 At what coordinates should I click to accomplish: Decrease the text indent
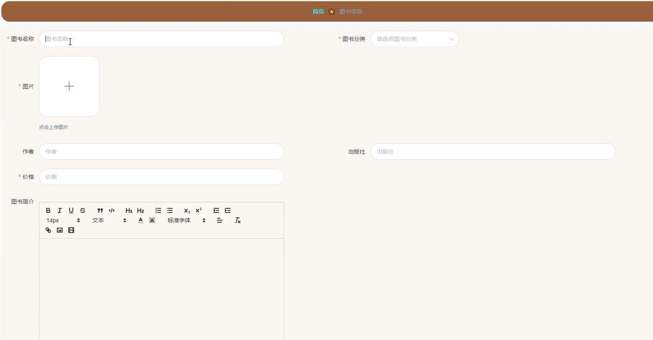click(x=216, y=211)
